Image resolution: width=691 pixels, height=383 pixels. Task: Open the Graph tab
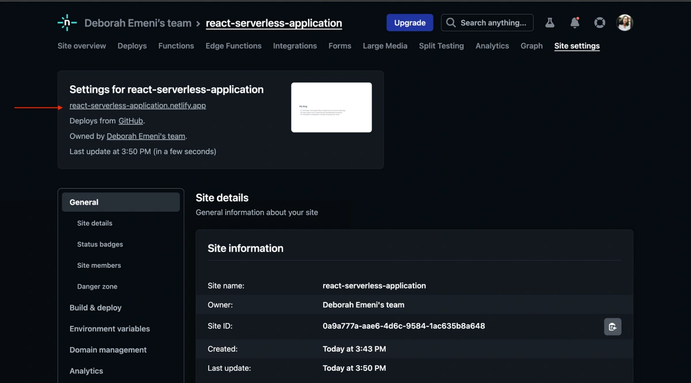pyautogui.click(x=531, y=46)
